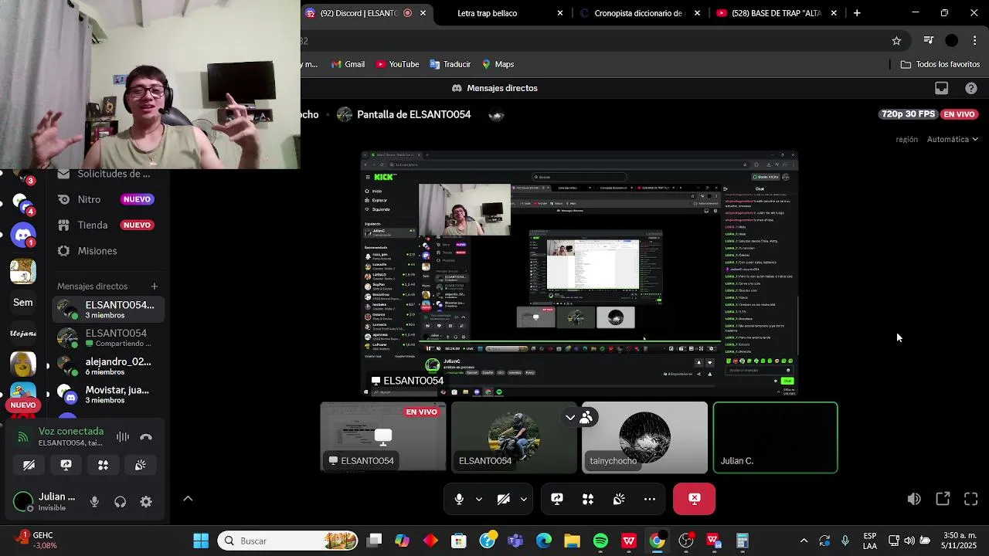The width and height of the screenshot is (989, 556).
Task: Open File Explorer from the taskbar
Action: pyautogui.click(x=572, y=541)
